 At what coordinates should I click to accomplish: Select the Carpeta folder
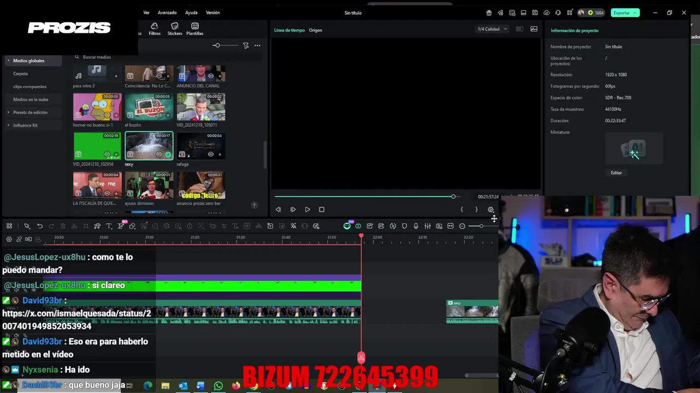(21, 74)
